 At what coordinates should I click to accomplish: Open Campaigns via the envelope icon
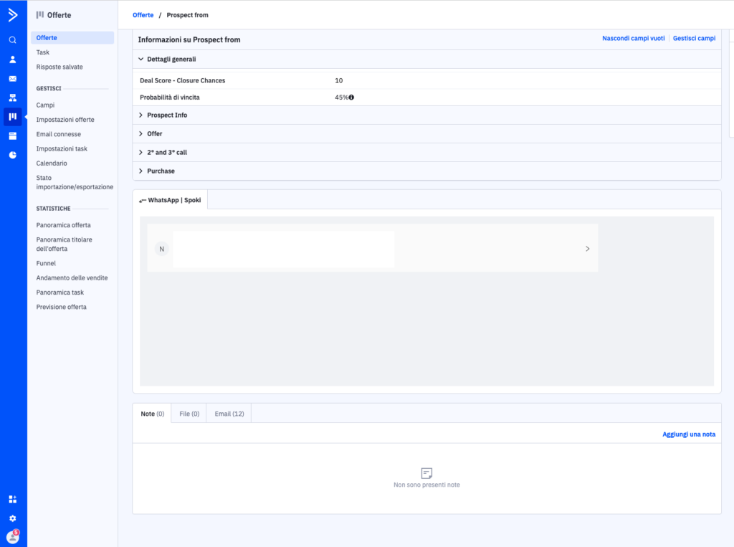(x=13, y=78)
